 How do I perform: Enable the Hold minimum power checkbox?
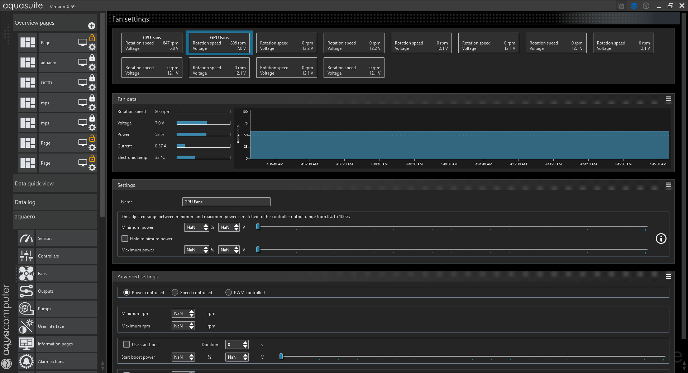(x=125, y=239)
